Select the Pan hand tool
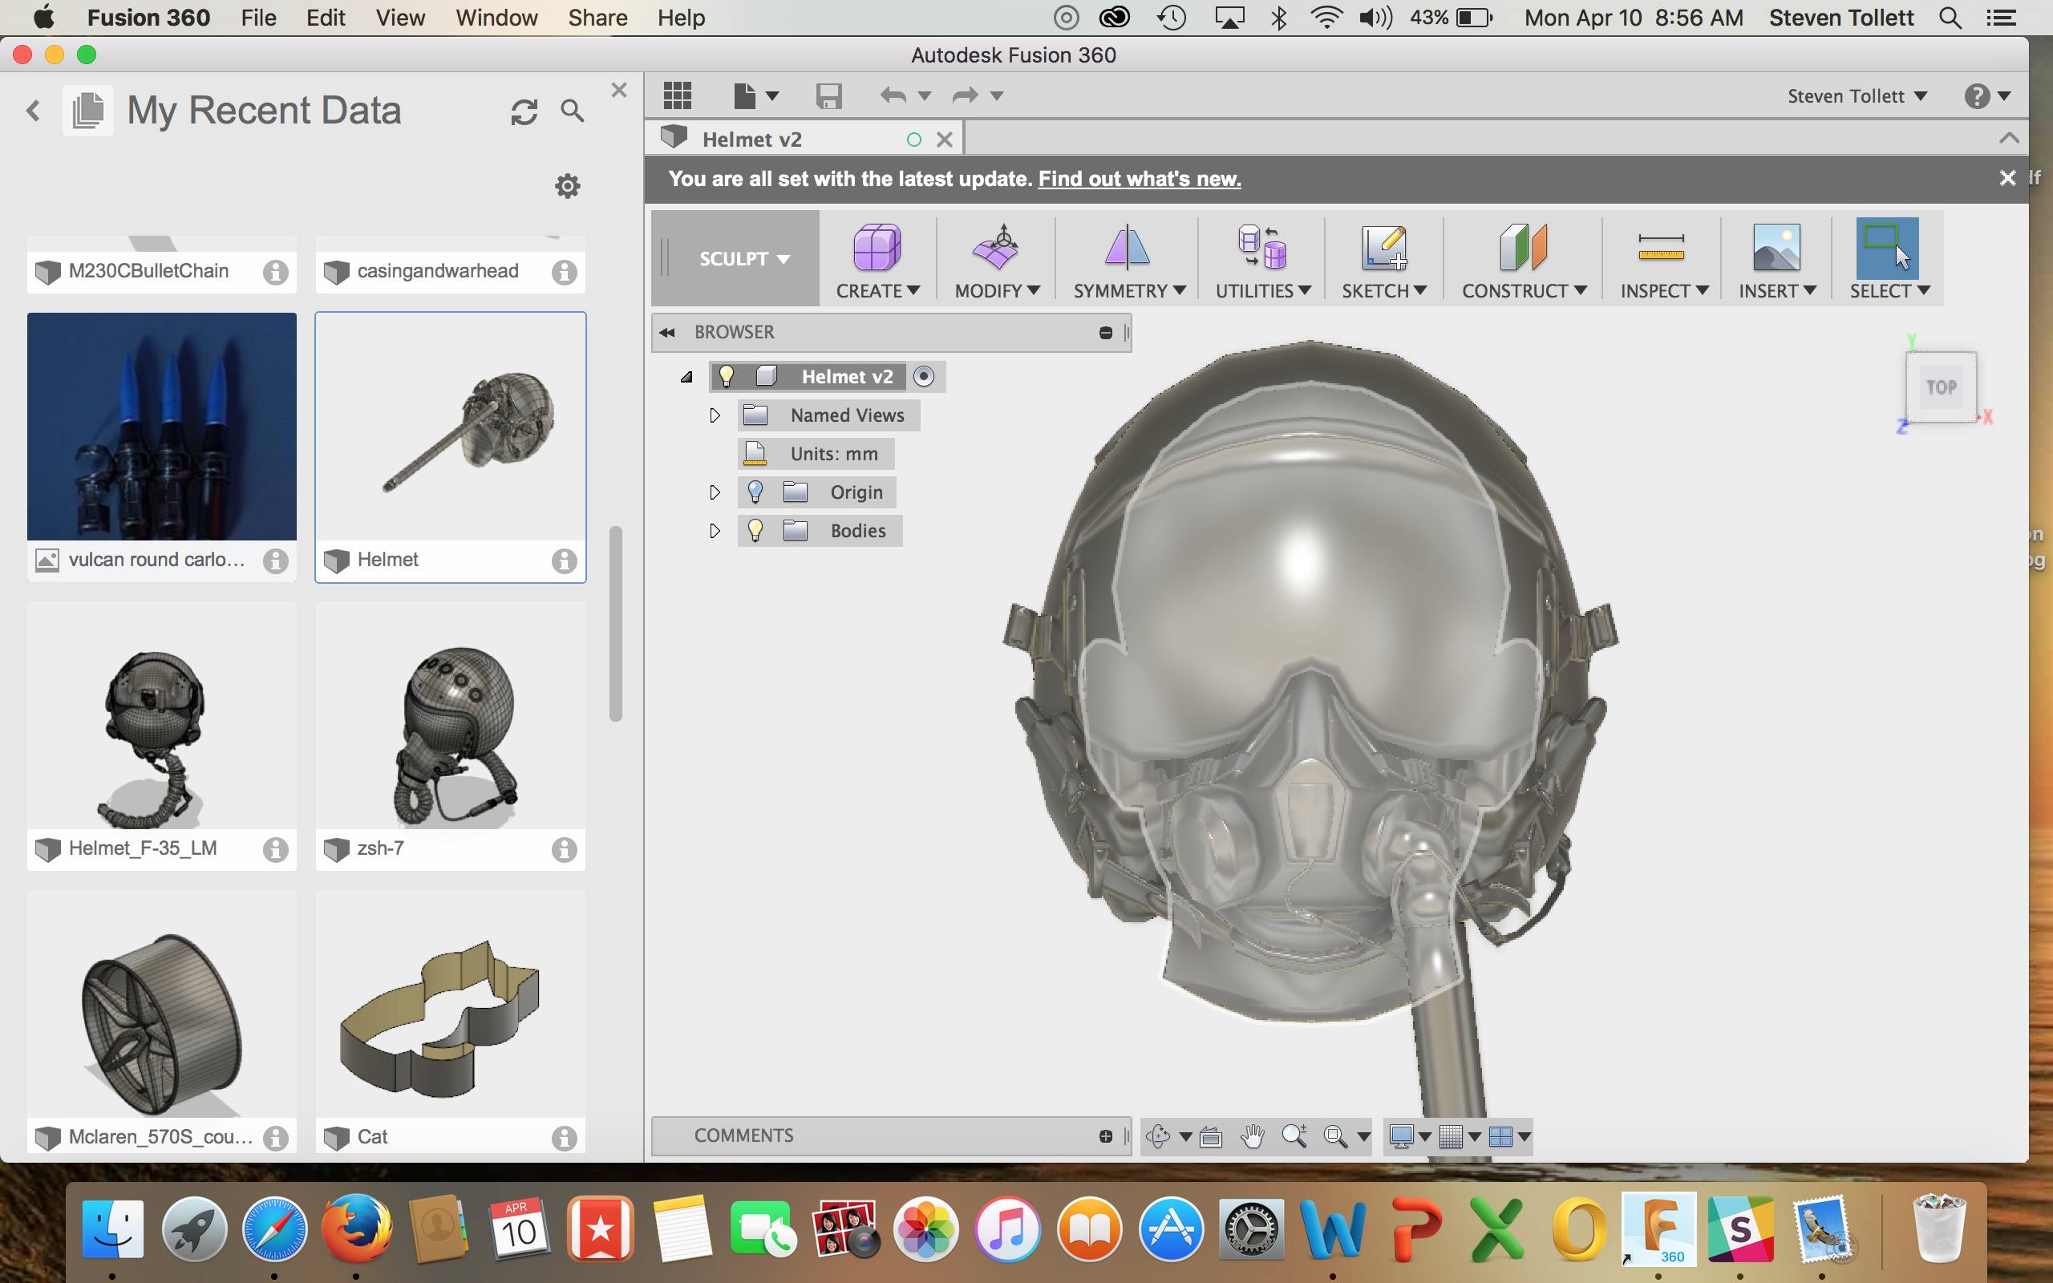Viewport: 2053px width, 1283px height. [x=1252, y=1136]
